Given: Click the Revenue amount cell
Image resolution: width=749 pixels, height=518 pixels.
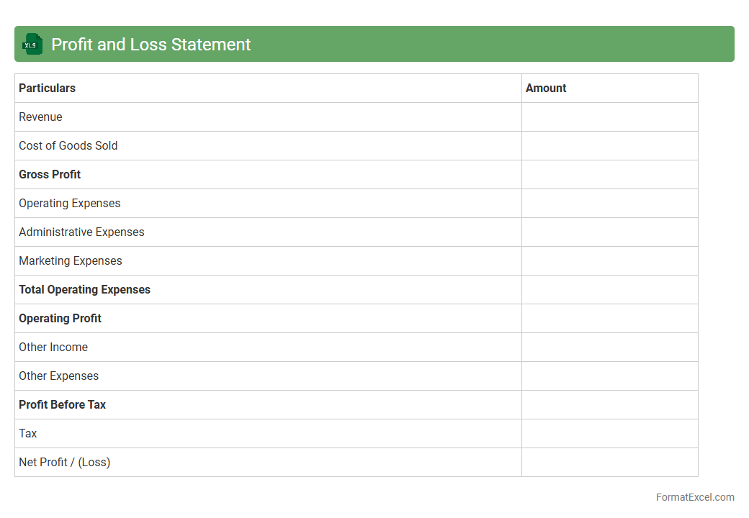Looking at the screenshot, I should 609,117.
